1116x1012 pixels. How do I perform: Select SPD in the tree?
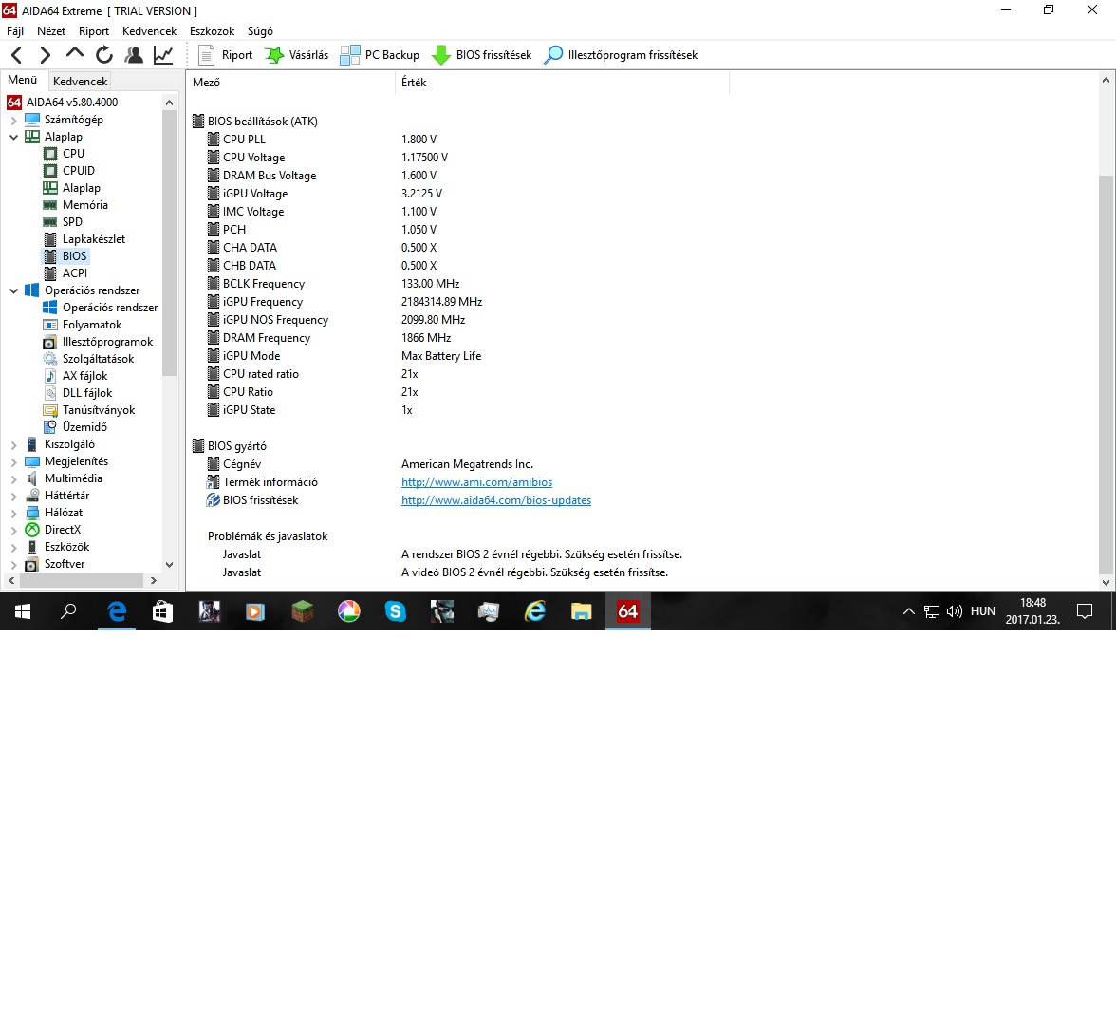click(x=72, y=222)
